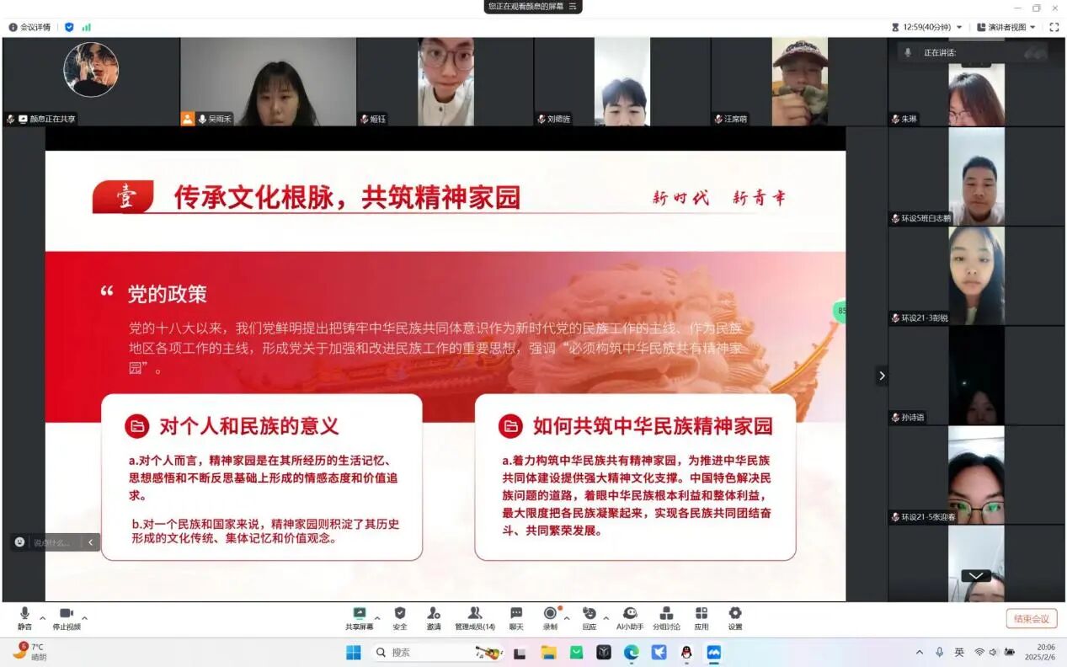Screen dimensions: 1067x667
Task: Toggle fullscreen mode at top right
Action: point(1054,27)
